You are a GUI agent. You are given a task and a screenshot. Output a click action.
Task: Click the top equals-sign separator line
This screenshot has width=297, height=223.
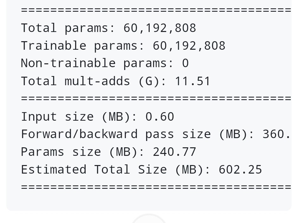[x=155, y=10]
